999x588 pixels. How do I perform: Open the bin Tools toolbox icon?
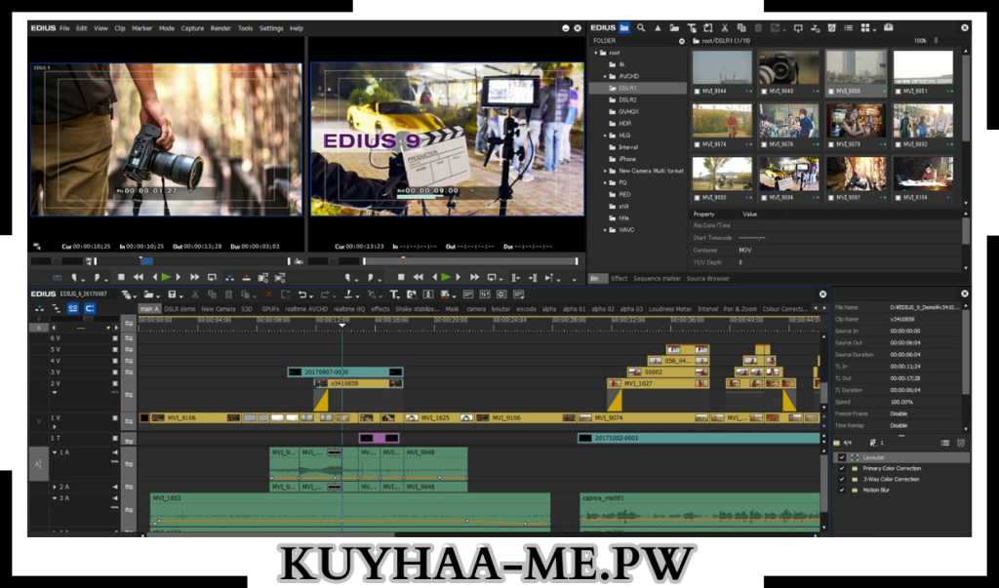888,28
